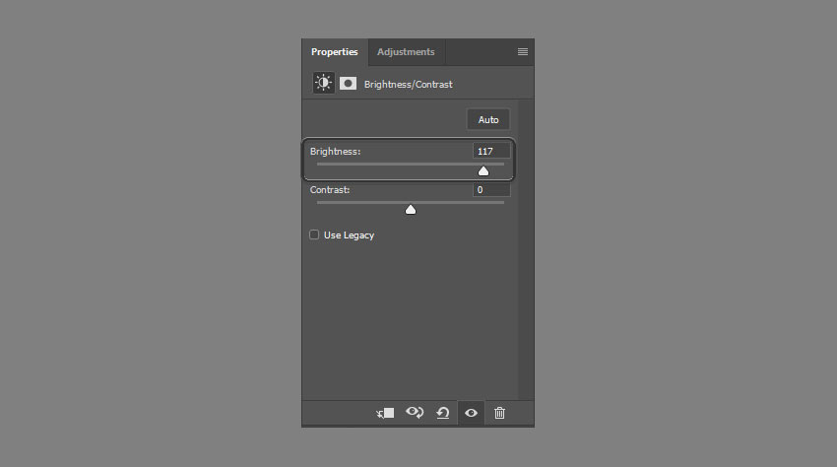Delete the adjustment layer using the trash icon
This screenshot has height=467, width=837.
499,413
